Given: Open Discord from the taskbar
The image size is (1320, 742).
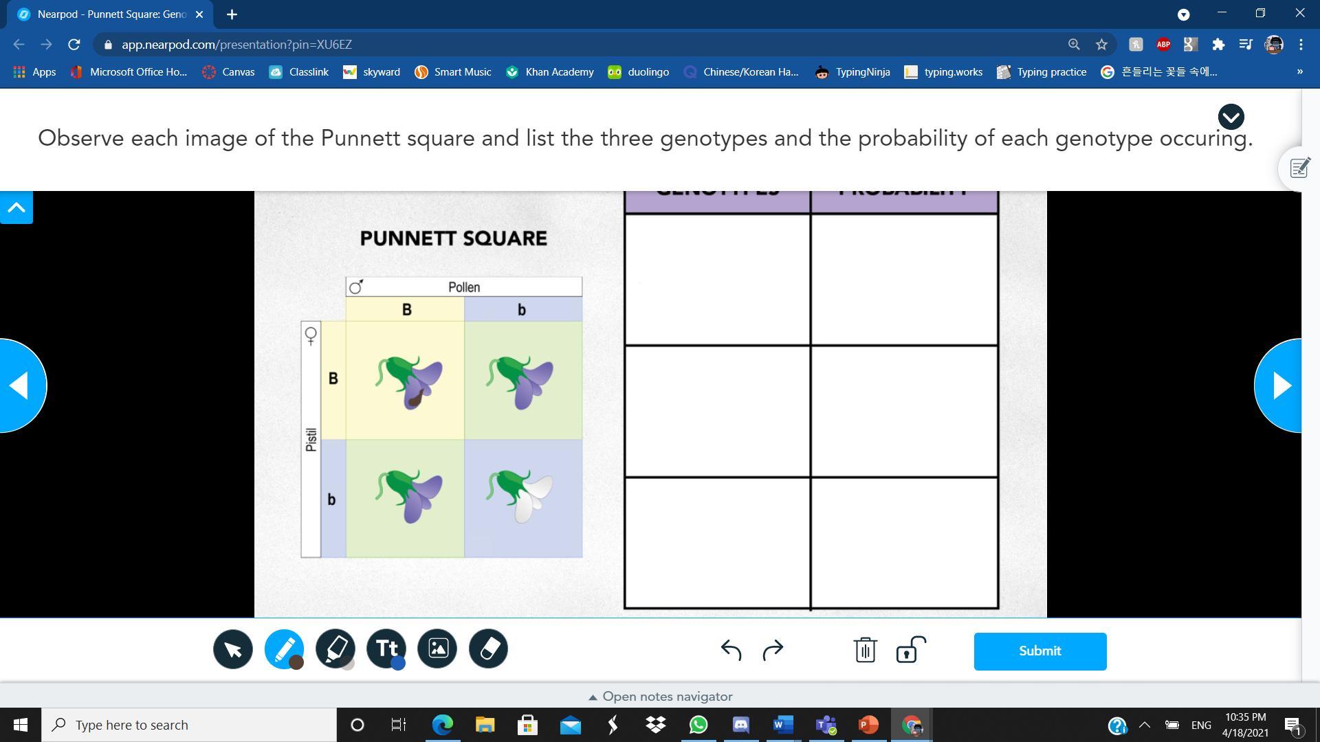Looking at the screenshot, I should 740,725.
